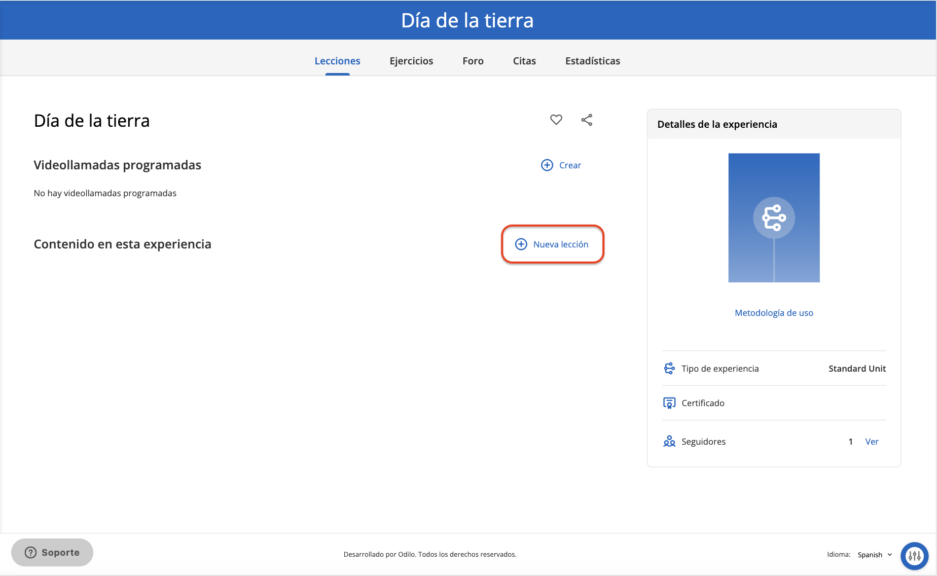Open the Estadísticas tab
The width and height of the screenshot is (937, 576).
pos(593,61)
